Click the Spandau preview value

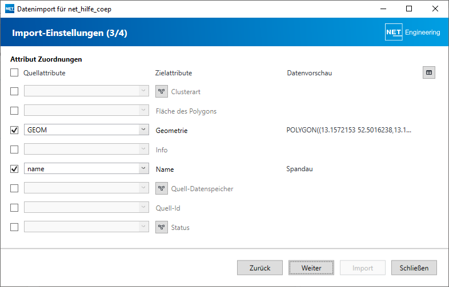coord(299,169)
